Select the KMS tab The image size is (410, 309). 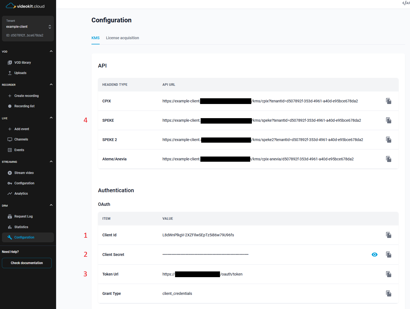[x=95, y=38]
